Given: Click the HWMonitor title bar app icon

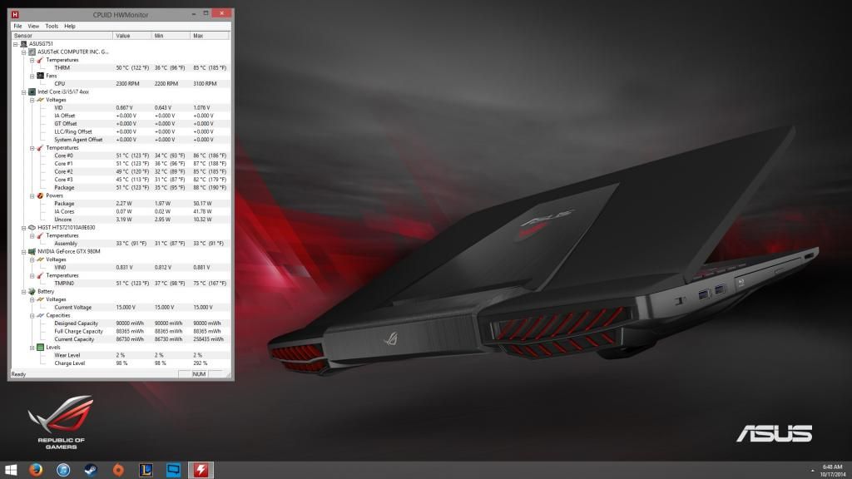Looking at the screenshot, I should [15, 15].
